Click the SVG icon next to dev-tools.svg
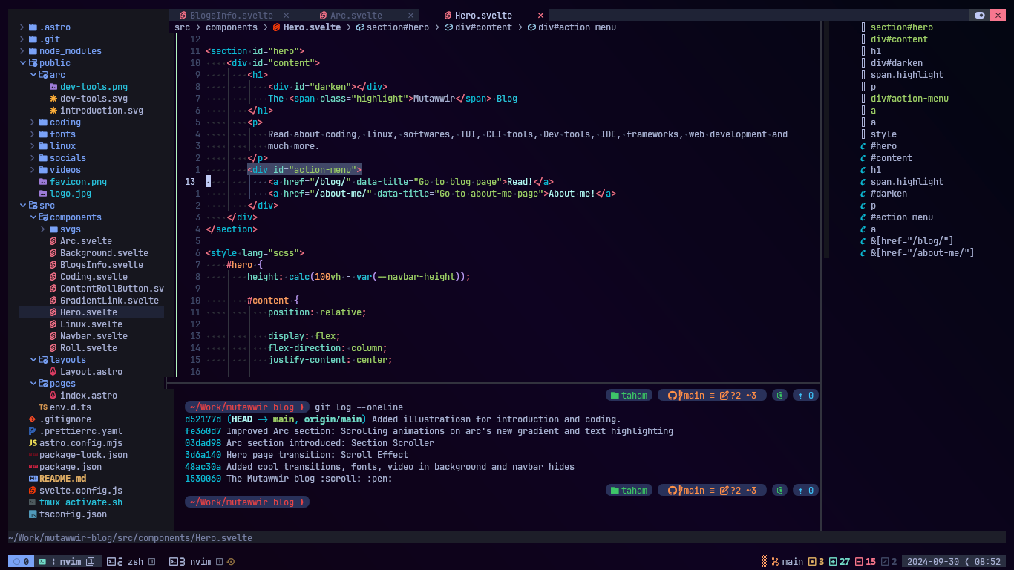The width and height of the screenshot is (1014, 570). point(53,99)
